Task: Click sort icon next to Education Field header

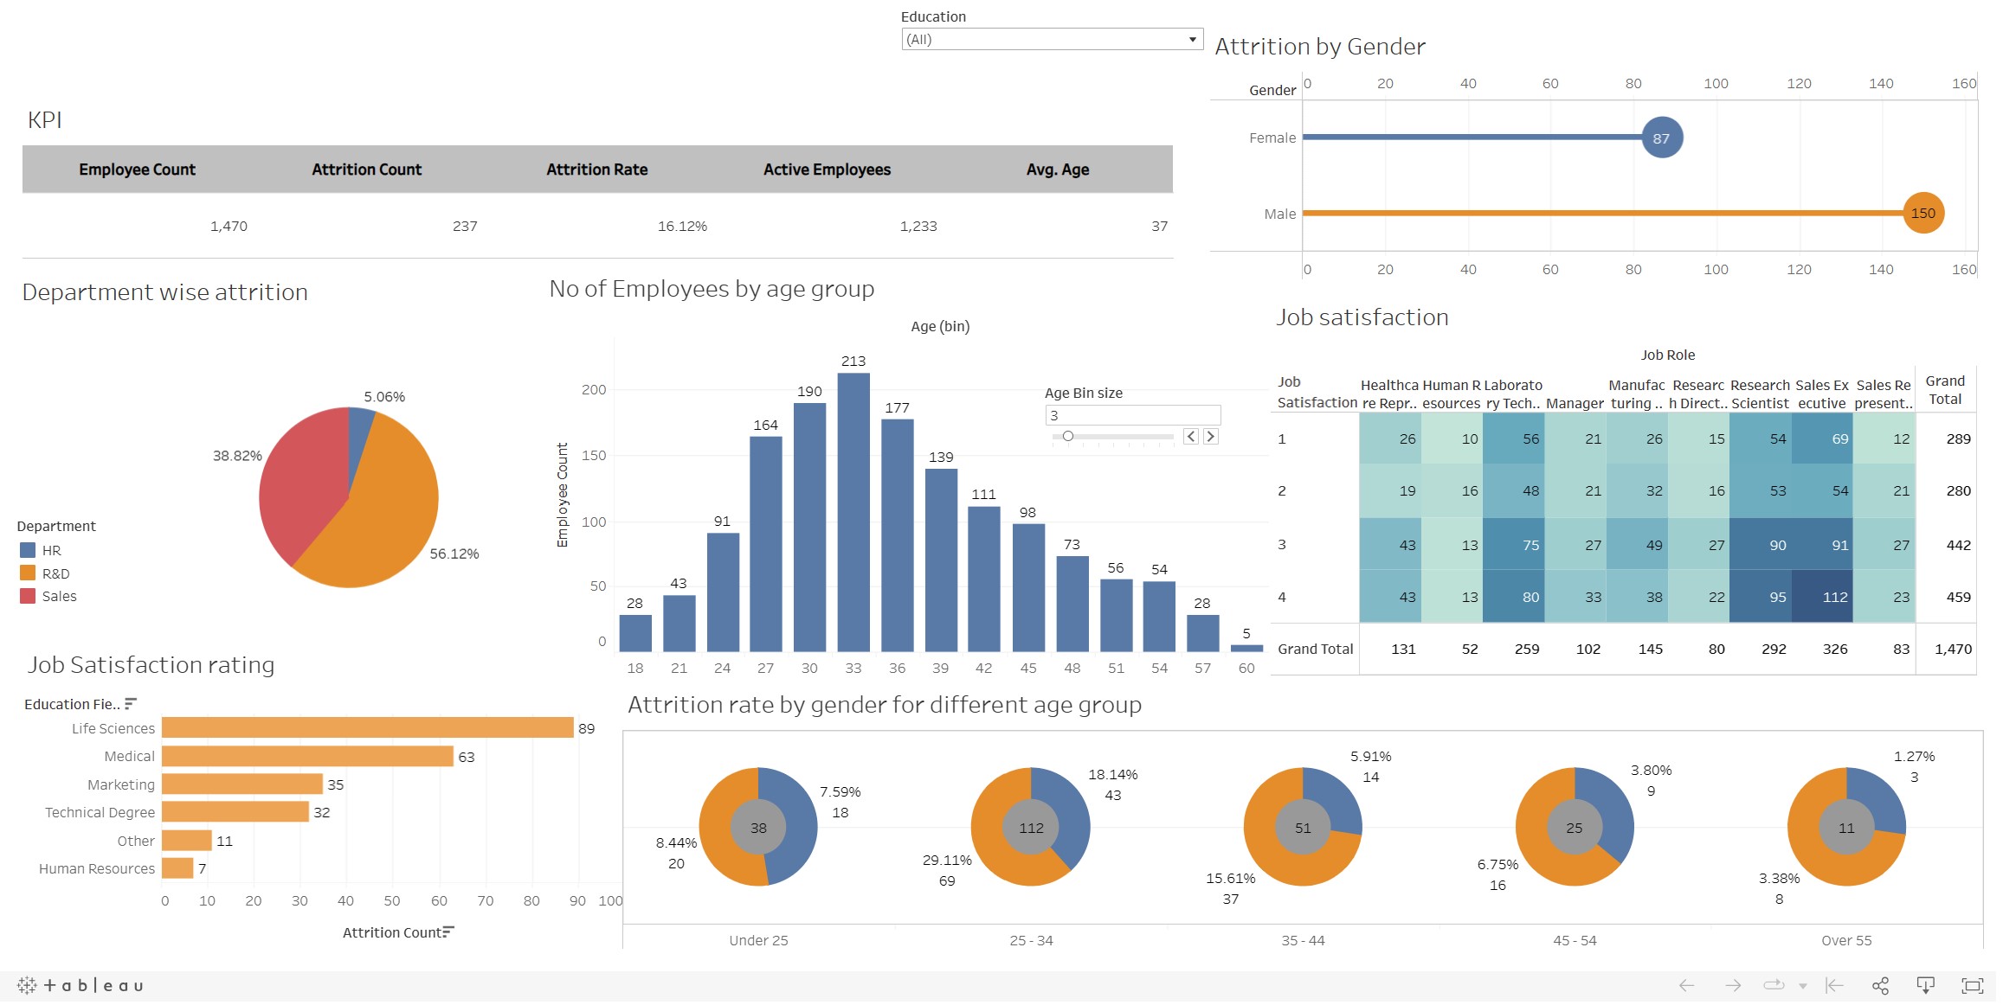Action: (131, 704)
